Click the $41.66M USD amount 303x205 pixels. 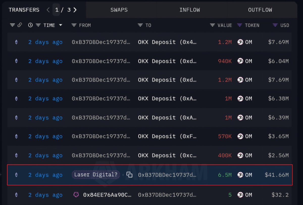(276, 175)
